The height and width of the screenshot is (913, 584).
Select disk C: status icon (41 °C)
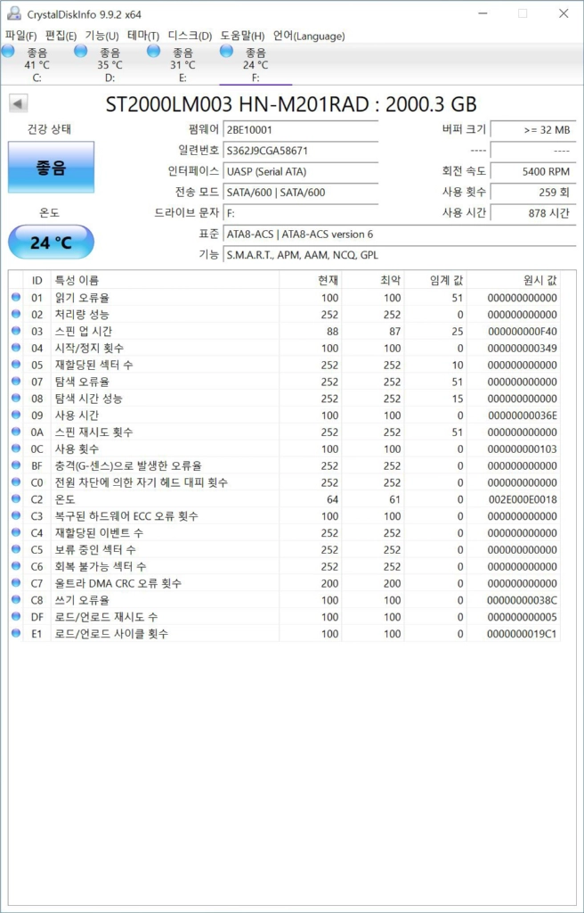point(8,51)
